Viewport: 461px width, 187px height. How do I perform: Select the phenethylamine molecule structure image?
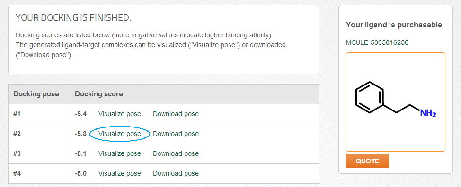coord(395,102)
